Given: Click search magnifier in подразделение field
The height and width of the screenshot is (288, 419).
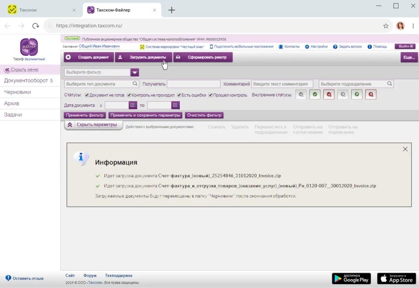Looking at the screenshot, I should point(390,84).
